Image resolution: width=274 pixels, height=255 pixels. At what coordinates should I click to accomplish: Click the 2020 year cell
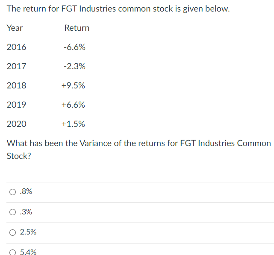pos(16,124)
